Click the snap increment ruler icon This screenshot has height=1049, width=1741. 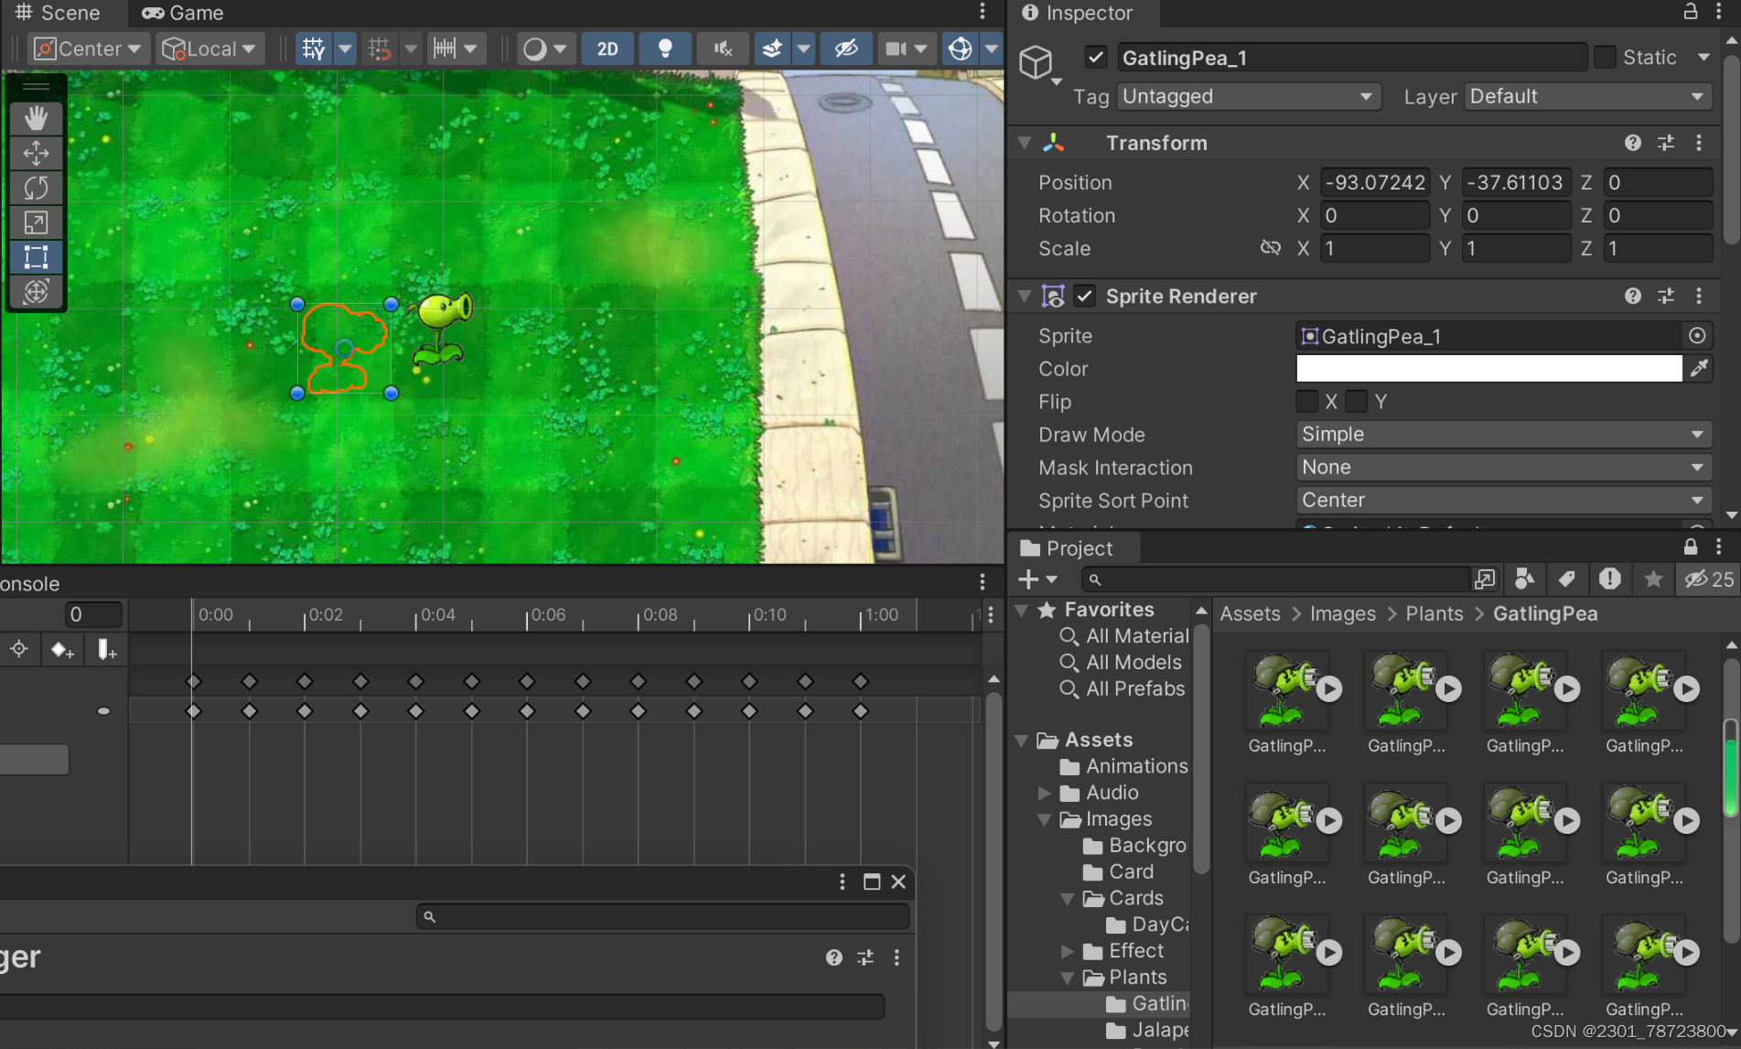445,49
